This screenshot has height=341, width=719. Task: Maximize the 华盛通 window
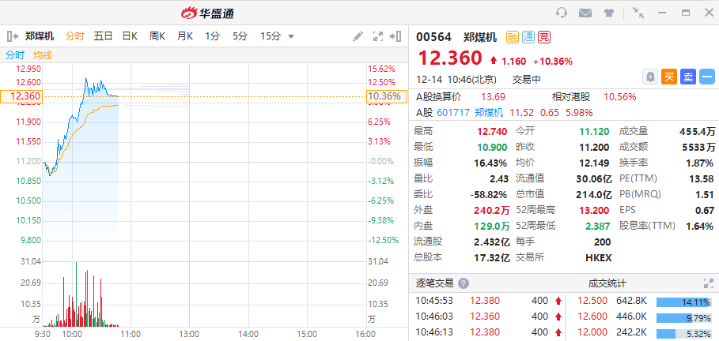point(686,13)
